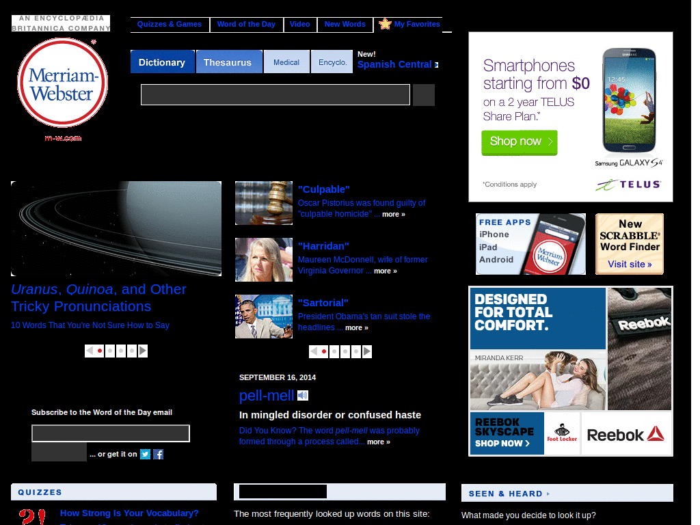Select second dot in Culpable news carousel

pyautogui.click(x=334, y=351)
